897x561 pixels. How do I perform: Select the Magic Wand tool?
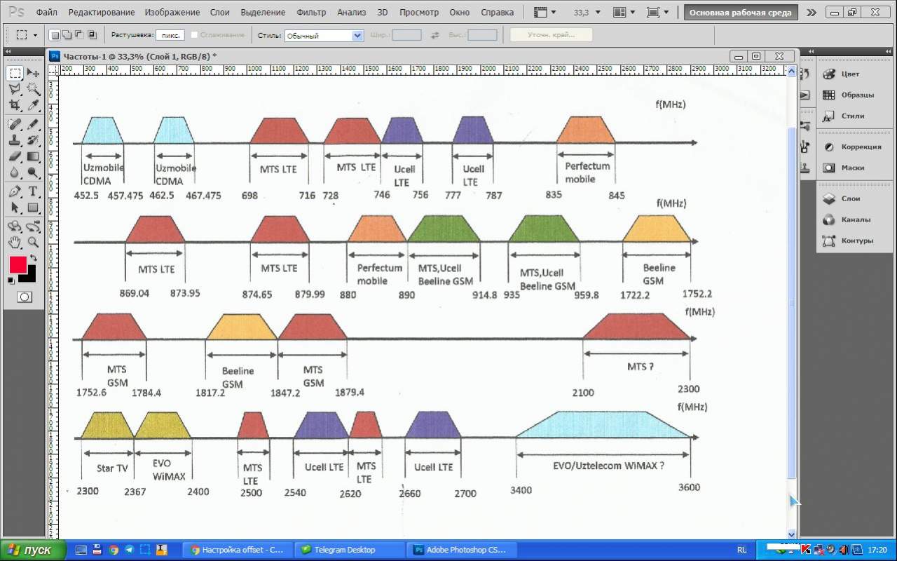point(33,89)
